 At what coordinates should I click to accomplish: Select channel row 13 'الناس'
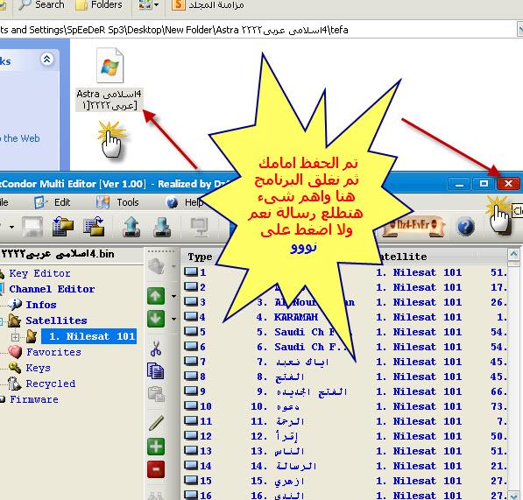coord(345,451)
